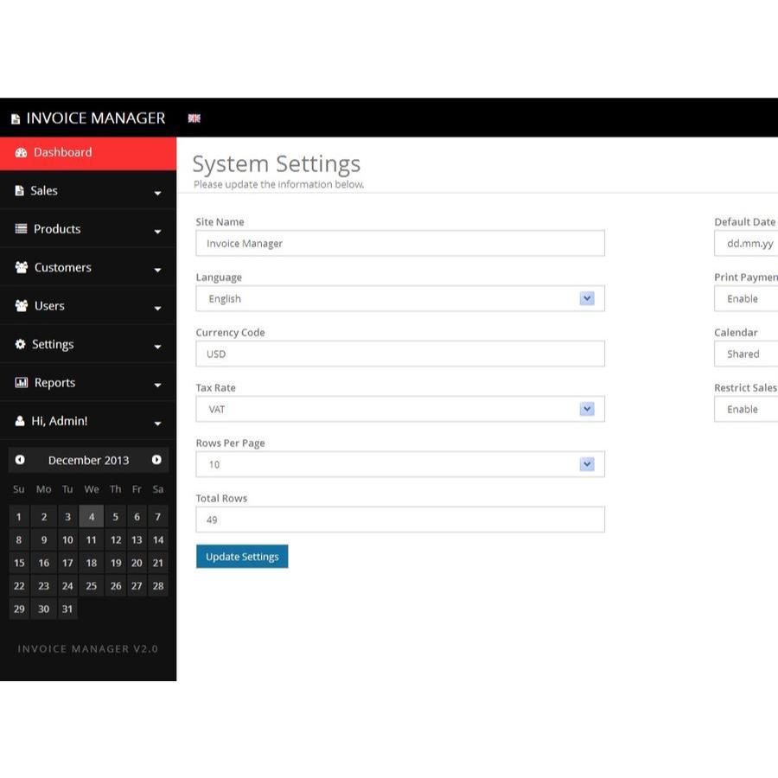Open the Reports menu label
This screenshot has height=778, width=778.
tap(54, 383)
